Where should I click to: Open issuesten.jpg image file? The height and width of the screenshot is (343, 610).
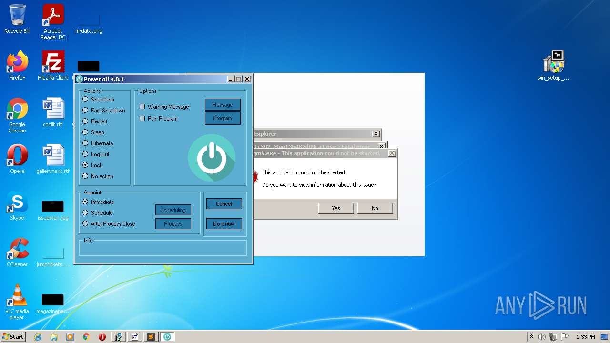click(x=53, y=210)
